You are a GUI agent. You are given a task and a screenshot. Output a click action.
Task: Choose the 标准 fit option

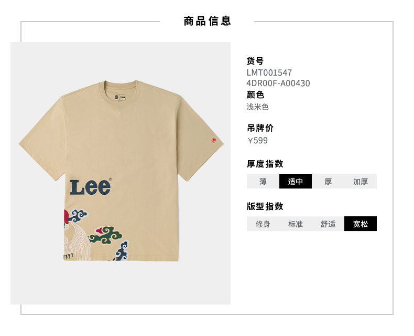[x=296, y=224]
